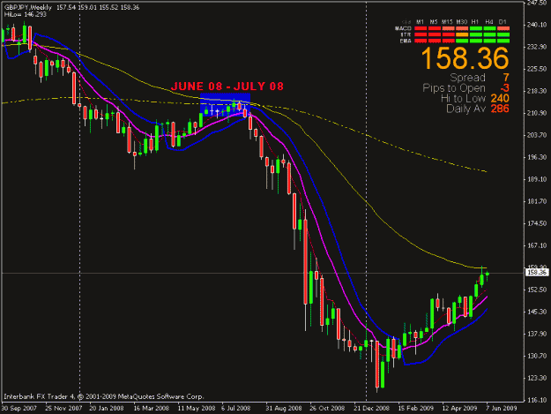Click the 116.10 price axis label
This screenshot has width=551, height=414.
coord(537,400)
